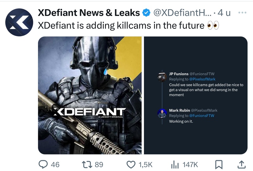Click the reply speech bubble icon

pos(43,164)
